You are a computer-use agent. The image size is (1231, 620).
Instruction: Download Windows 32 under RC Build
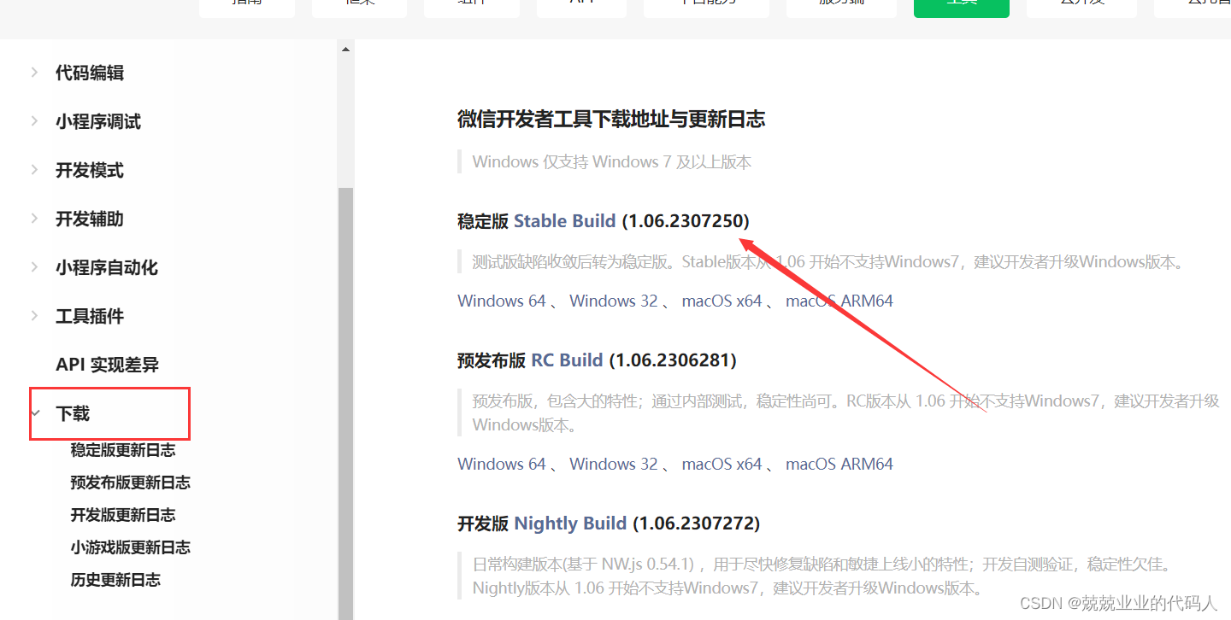tap(614, 464)
